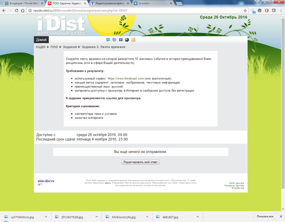Close the Диалоги tab
This screenshot has width=285, height=222.
pos(171,3)
